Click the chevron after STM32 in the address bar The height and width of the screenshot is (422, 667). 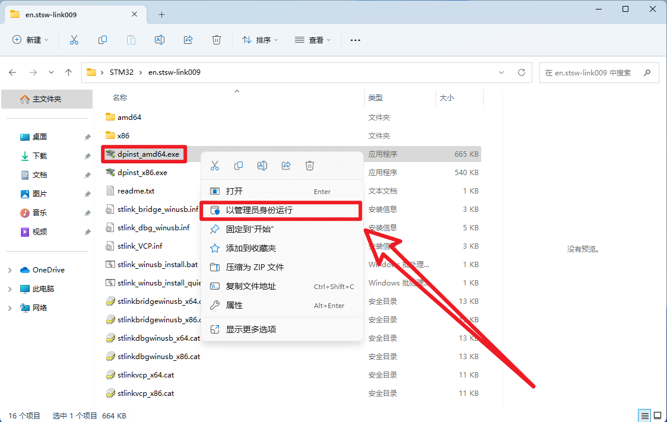[141, 72]
